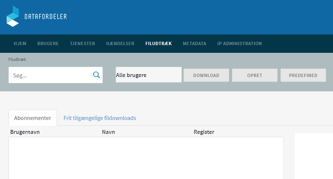Viewport: 333px width, 179px height.
Task: Click the Filudtræk breadcrumb label
Action: coord(17,59)
